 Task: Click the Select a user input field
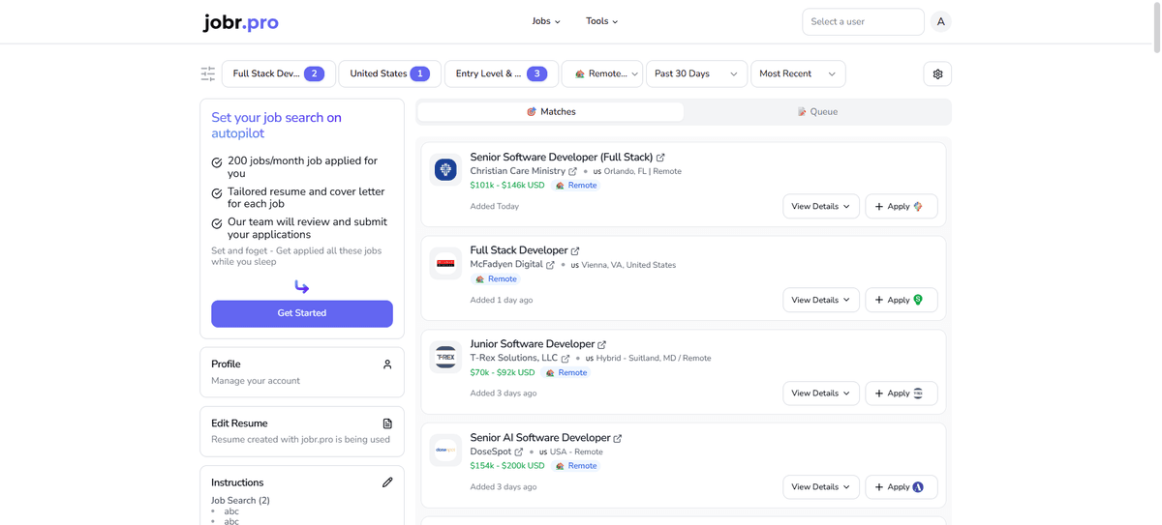(862, 21)
